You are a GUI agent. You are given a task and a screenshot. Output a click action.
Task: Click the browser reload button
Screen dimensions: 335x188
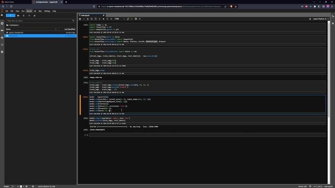pos(12,6)
